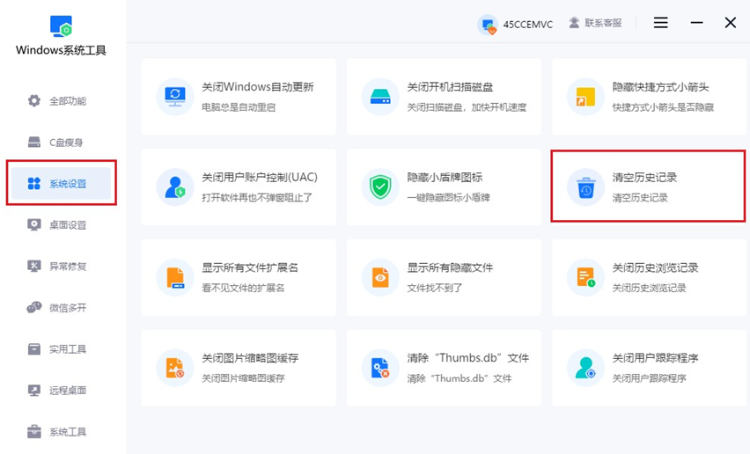Click the 关闭开机扫描磁盘 drive icon

[x=380, y=97]
